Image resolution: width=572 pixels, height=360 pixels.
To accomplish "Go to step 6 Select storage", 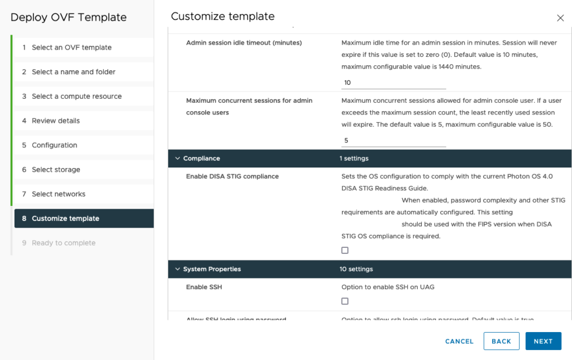I will tap(56, 170).
